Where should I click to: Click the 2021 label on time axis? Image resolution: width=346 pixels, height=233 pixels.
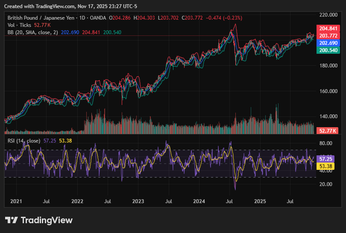click(x=16, y=201)
